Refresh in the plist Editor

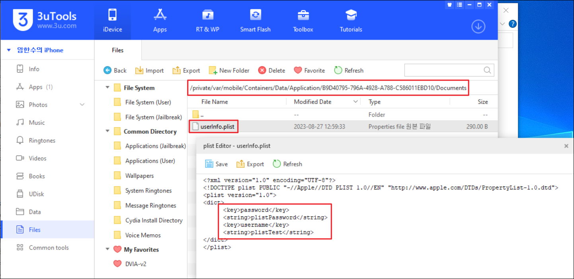click(x=287, y=164)
